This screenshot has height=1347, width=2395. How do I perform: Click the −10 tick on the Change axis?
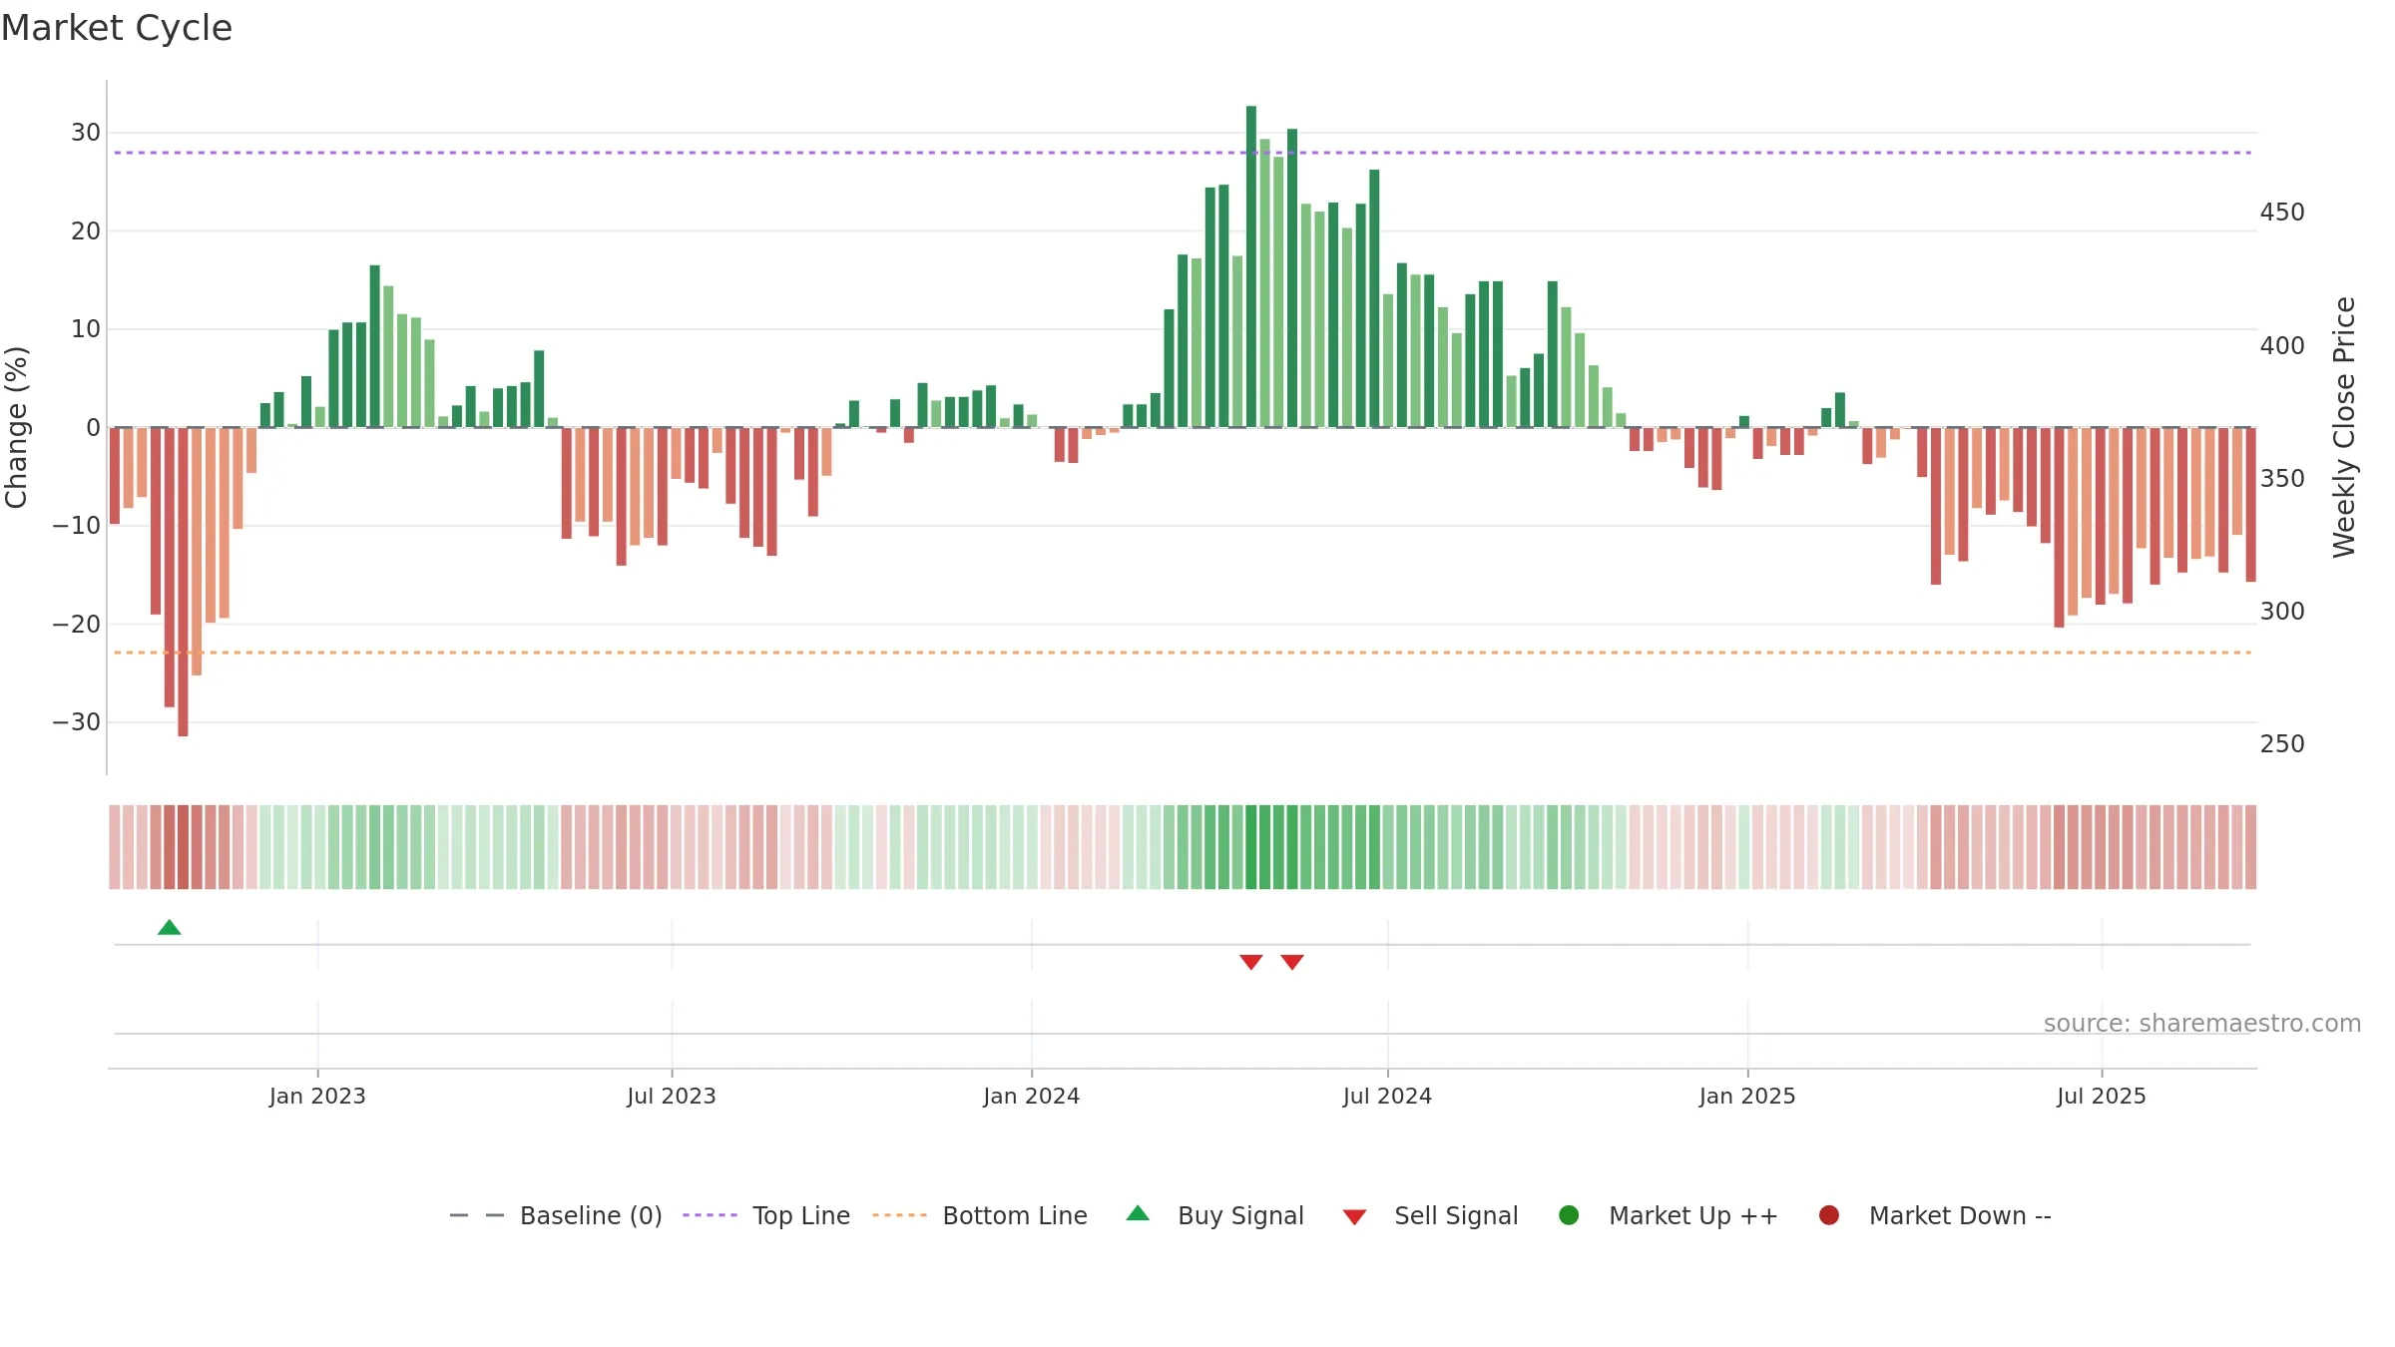pyautogui.click(x=77, y=526)
